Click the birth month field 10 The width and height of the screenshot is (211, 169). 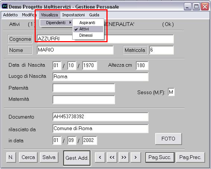click(x=71, y=66)
